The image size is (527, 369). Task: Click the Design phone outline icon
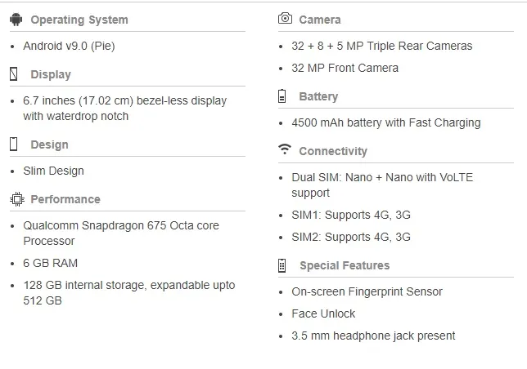click(13, 144)
